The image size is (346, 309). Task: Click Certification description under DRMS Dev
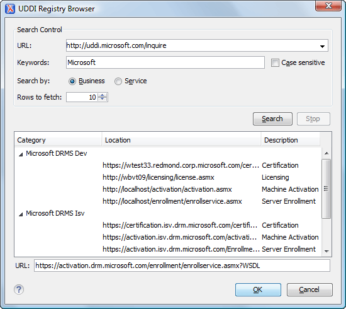pos(280,165)
